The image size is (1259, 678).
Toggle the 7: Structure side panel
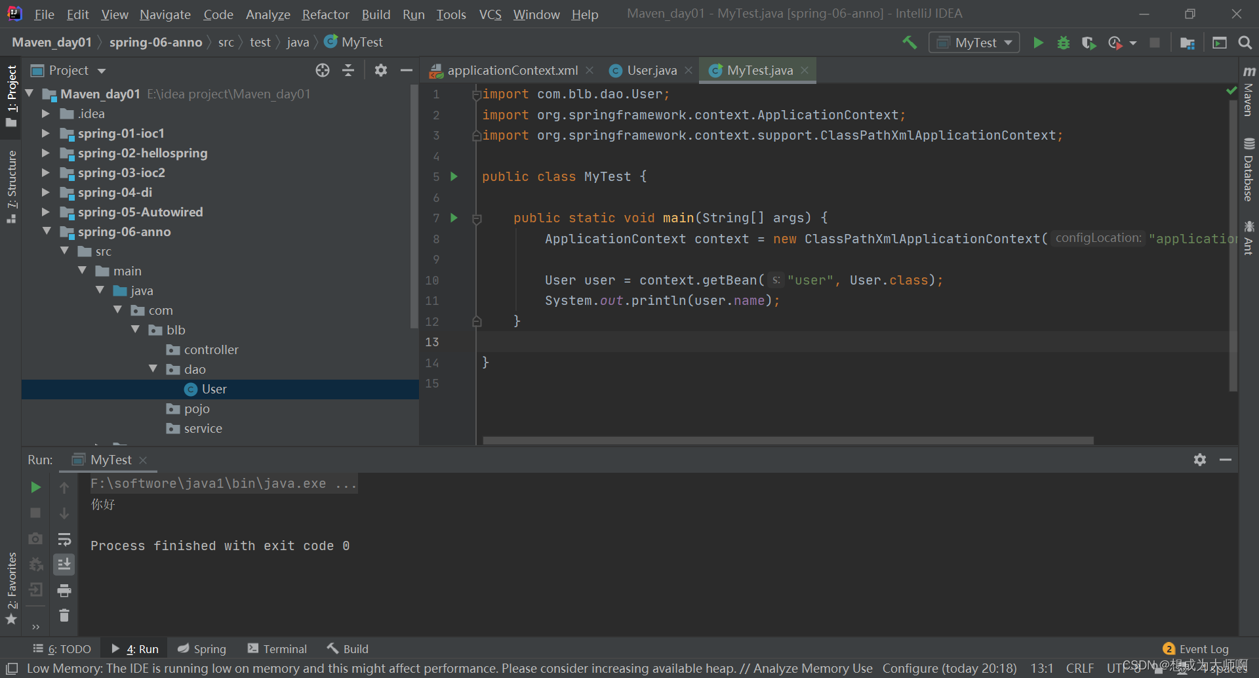point(11,186)
